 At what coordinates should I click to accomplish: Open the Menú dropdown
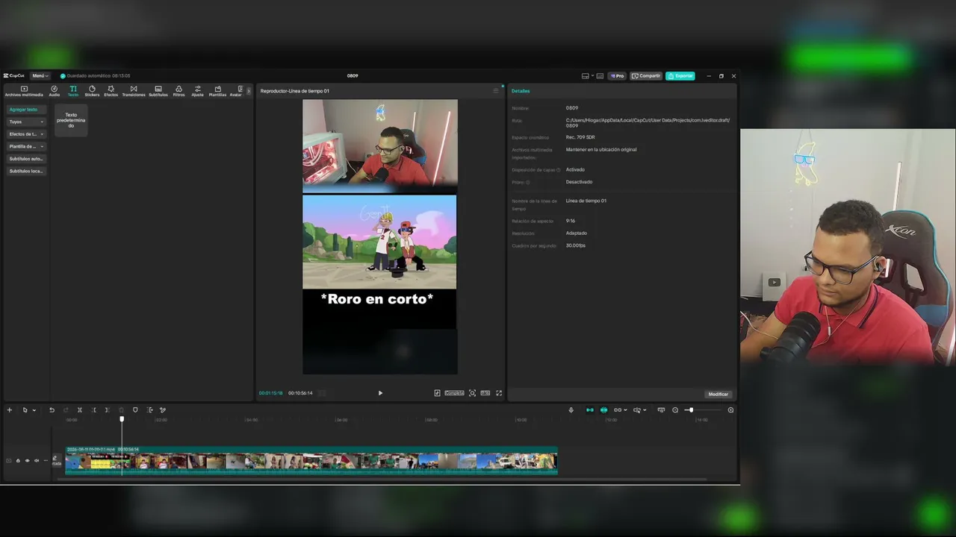pyautogui.click(x=40, y=75)
